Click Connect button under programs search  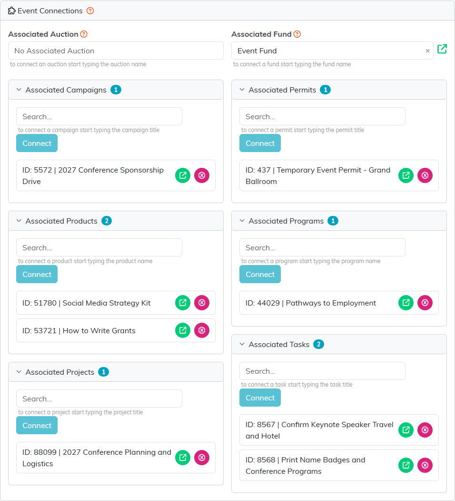click(x=260, y=274)
